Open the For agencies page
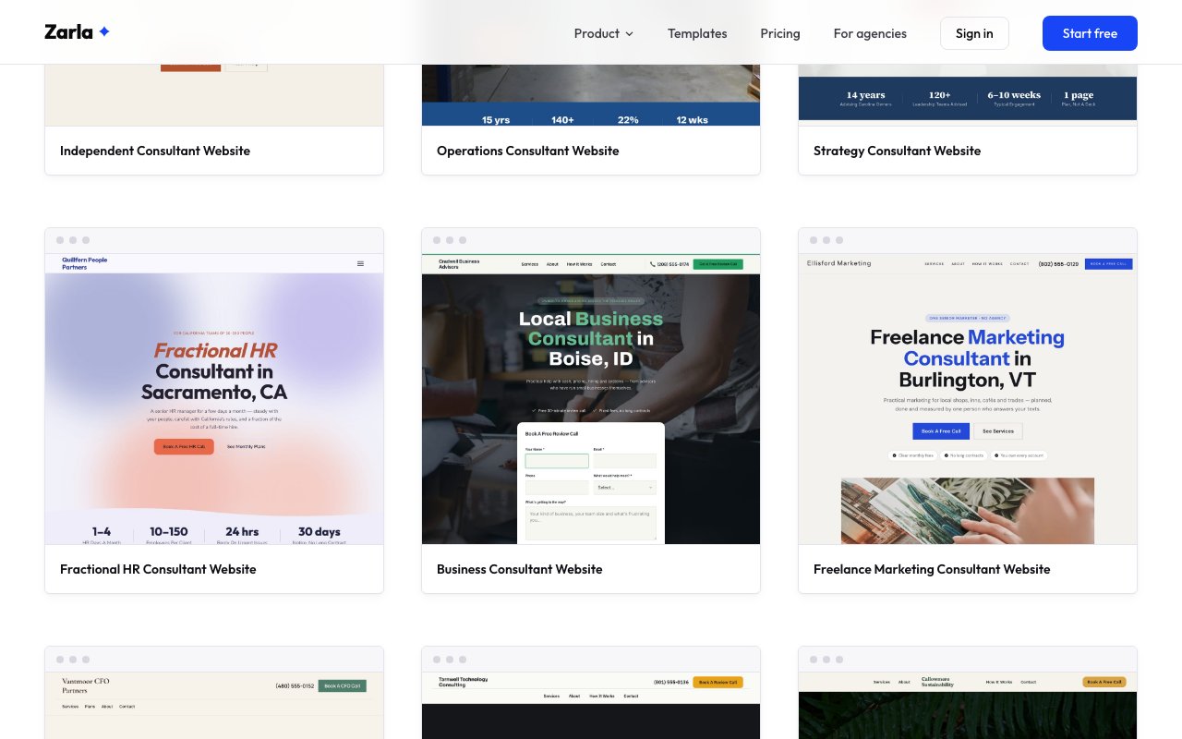The width and height of the screenshot is (1182, 739). coord(870,33)
